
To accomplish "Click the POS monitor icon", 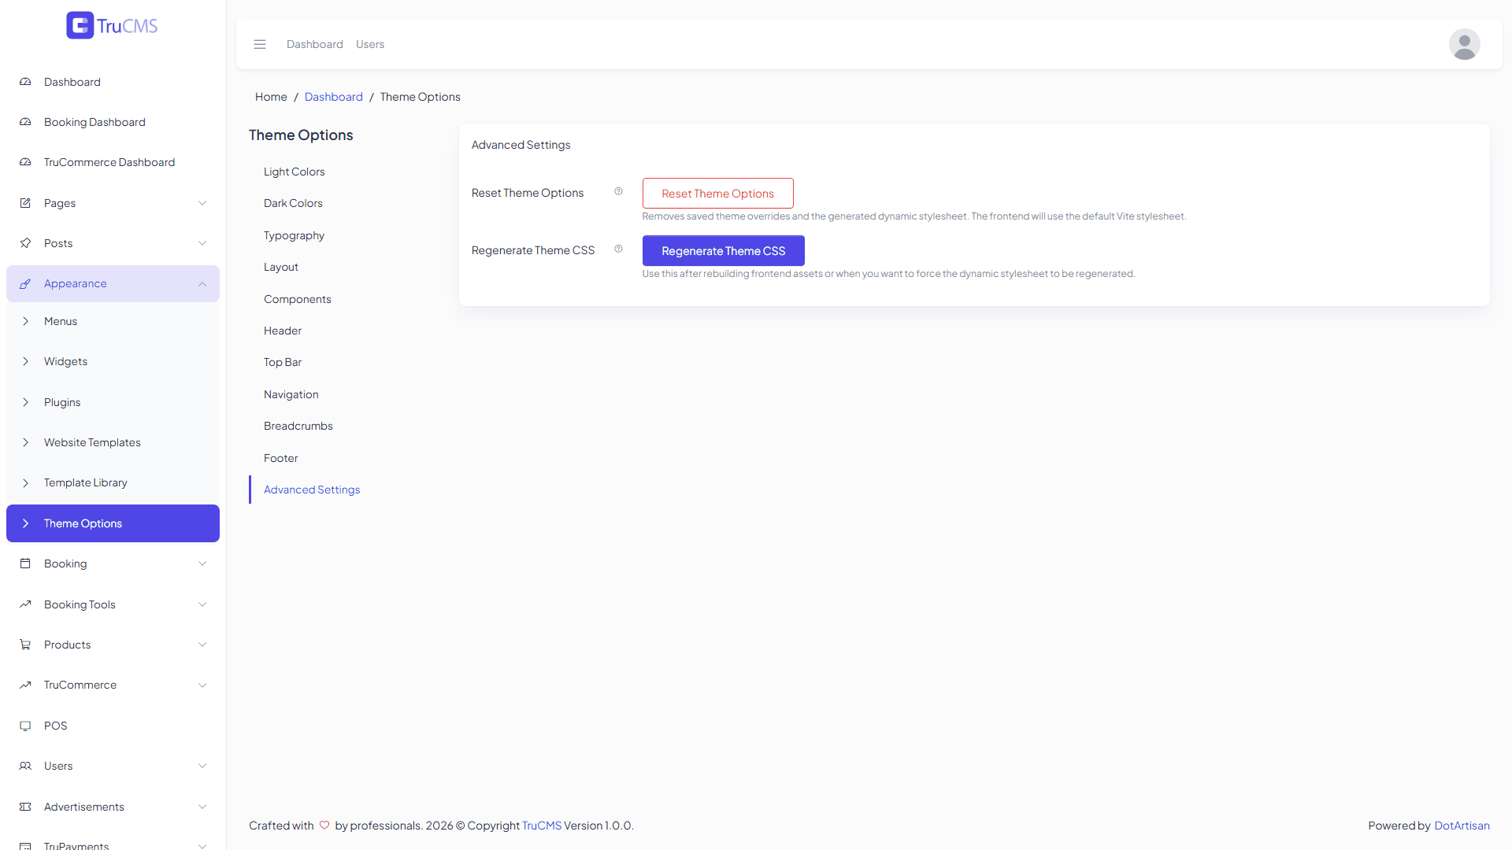I will tap(25, 726).
